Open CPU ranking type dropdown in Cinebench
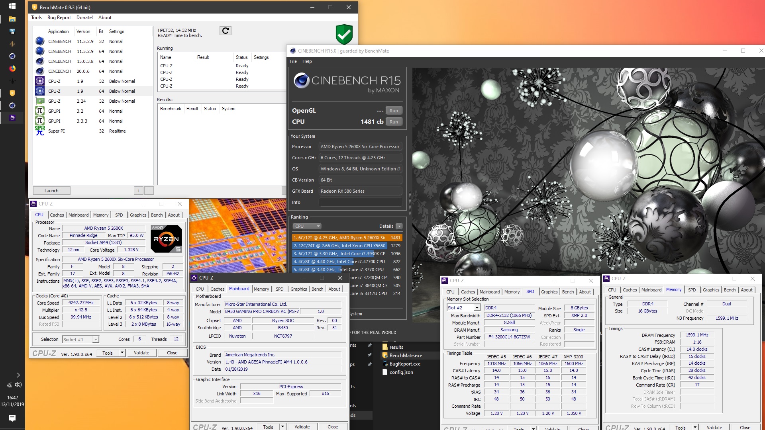Viewport: 765px width, 430px height. point(307,226)
